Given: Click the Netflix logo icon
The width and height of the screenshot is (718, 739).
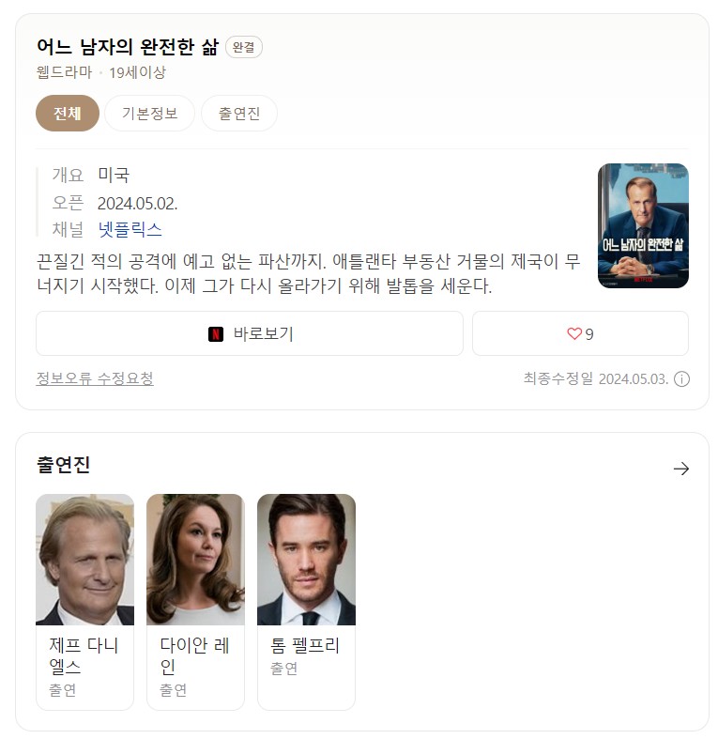Looking at the screenshot, I should click(216, 334).
